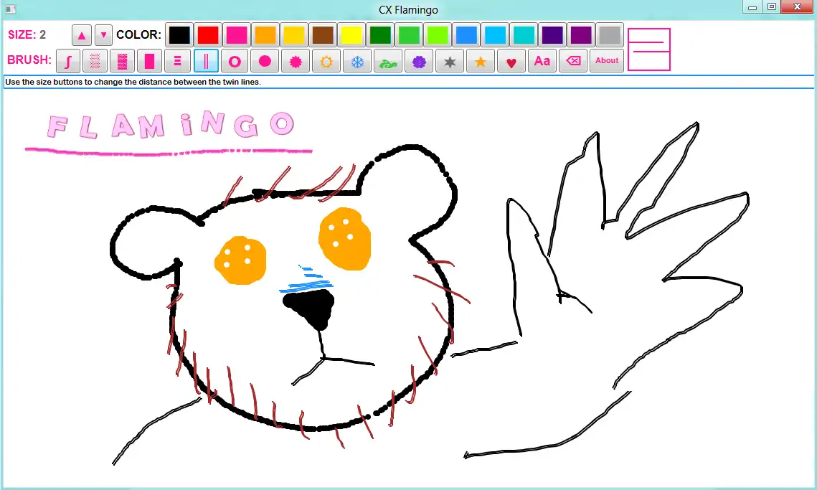The height and width of the screenshot is (490, 817).
Task: Select the eraser backspace tool
Action: pyautogui.click(x=572, y=61)
